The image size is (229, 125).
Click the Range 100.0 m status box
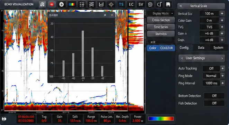point(91,119)
